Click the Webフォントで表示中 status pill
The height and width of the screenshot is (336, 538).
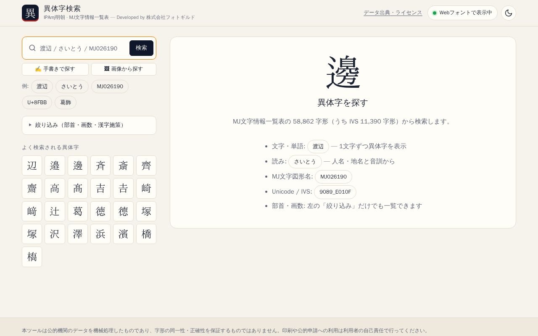462,13
